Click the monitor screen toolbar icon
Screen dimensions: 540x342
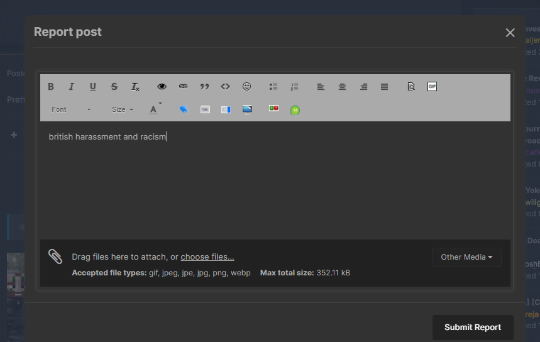[247, 109]
